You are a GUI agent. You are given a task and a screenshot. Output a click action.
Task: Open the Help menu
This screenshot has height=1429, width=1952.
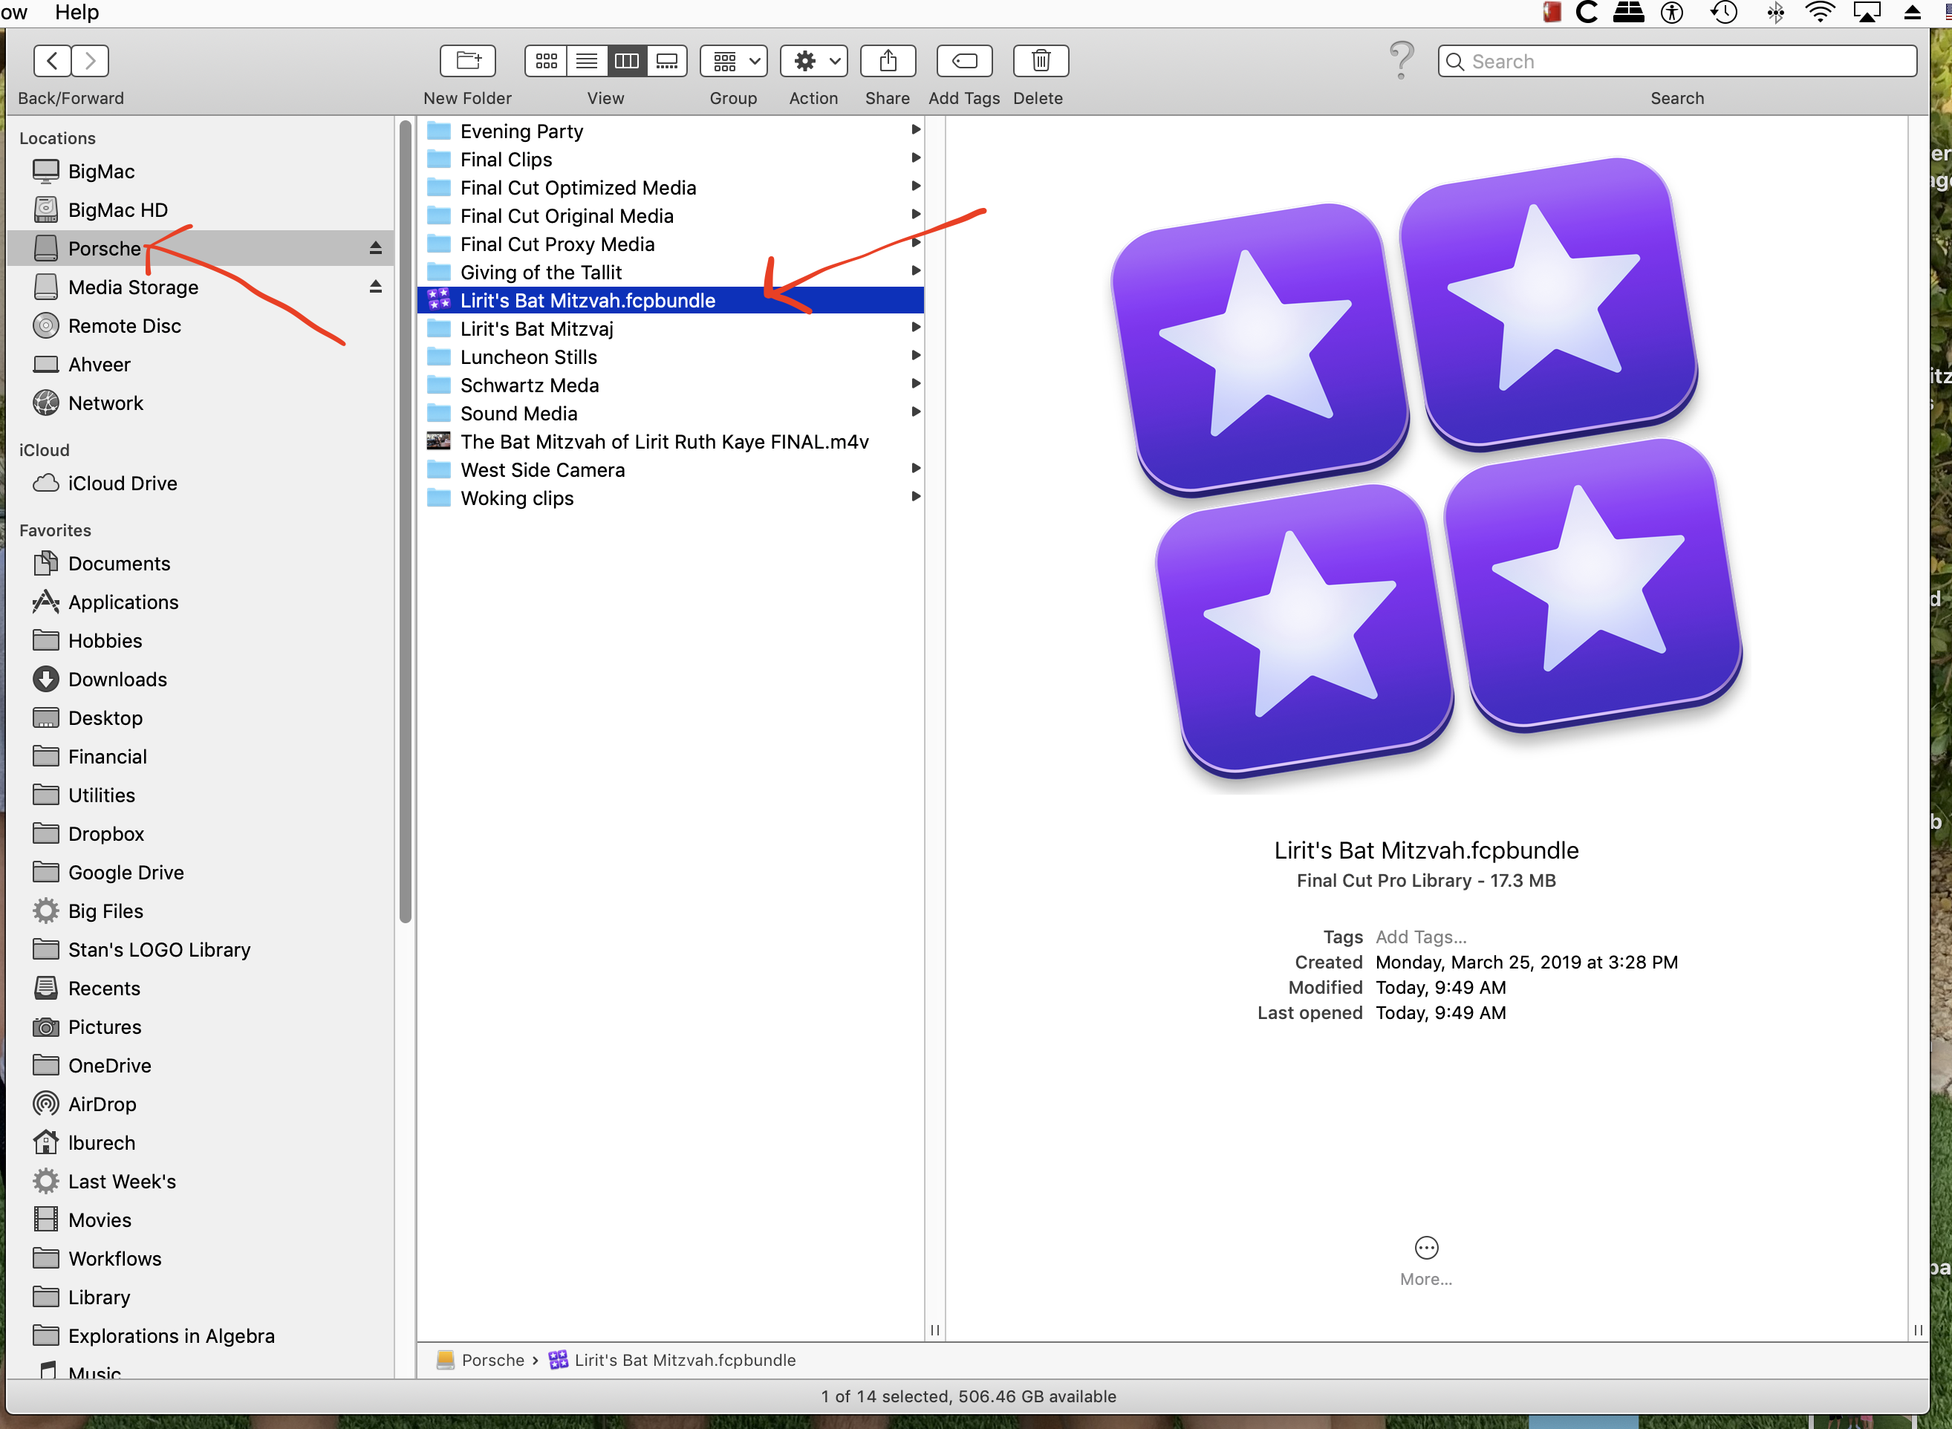point(77,12)
